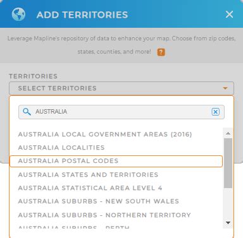Clear the Australia search text
Image resolution: width=243 pixels, height=238 pixels.
coord(215,112)
